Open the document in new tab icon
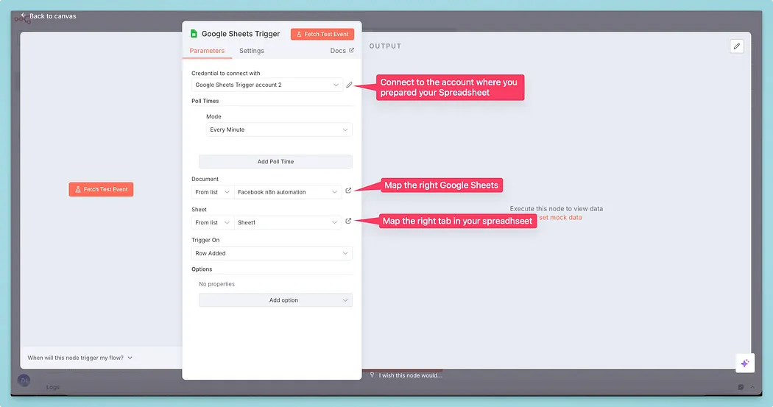This screenshot has width=773, height=407. (x=348, y=191)
